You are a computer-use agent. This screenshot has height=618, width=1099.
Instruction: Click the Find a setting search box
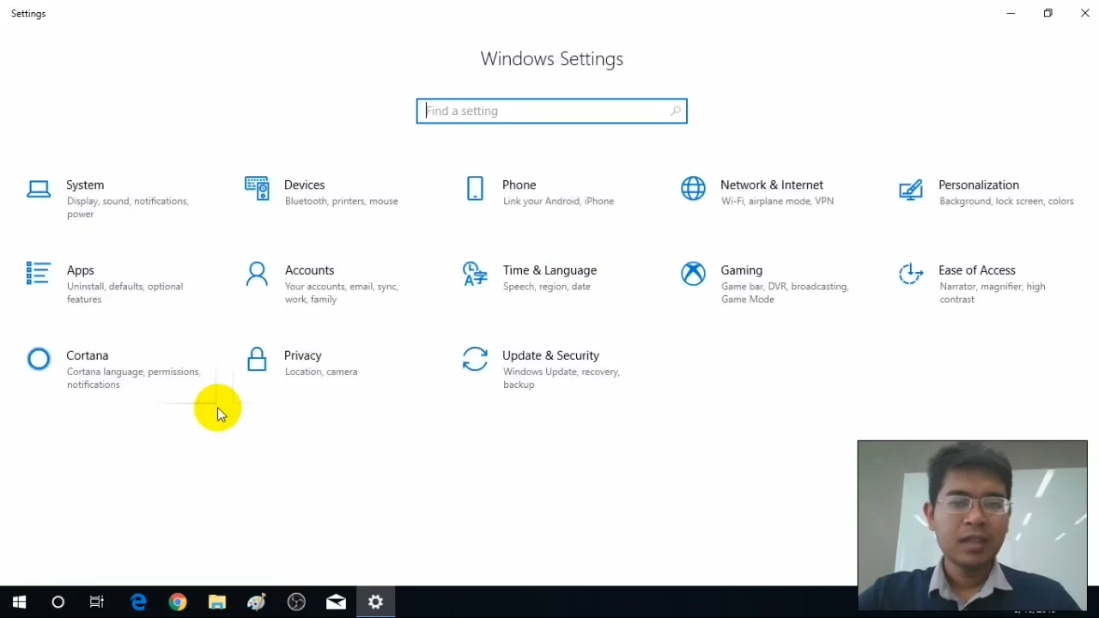tap(551, 111)
